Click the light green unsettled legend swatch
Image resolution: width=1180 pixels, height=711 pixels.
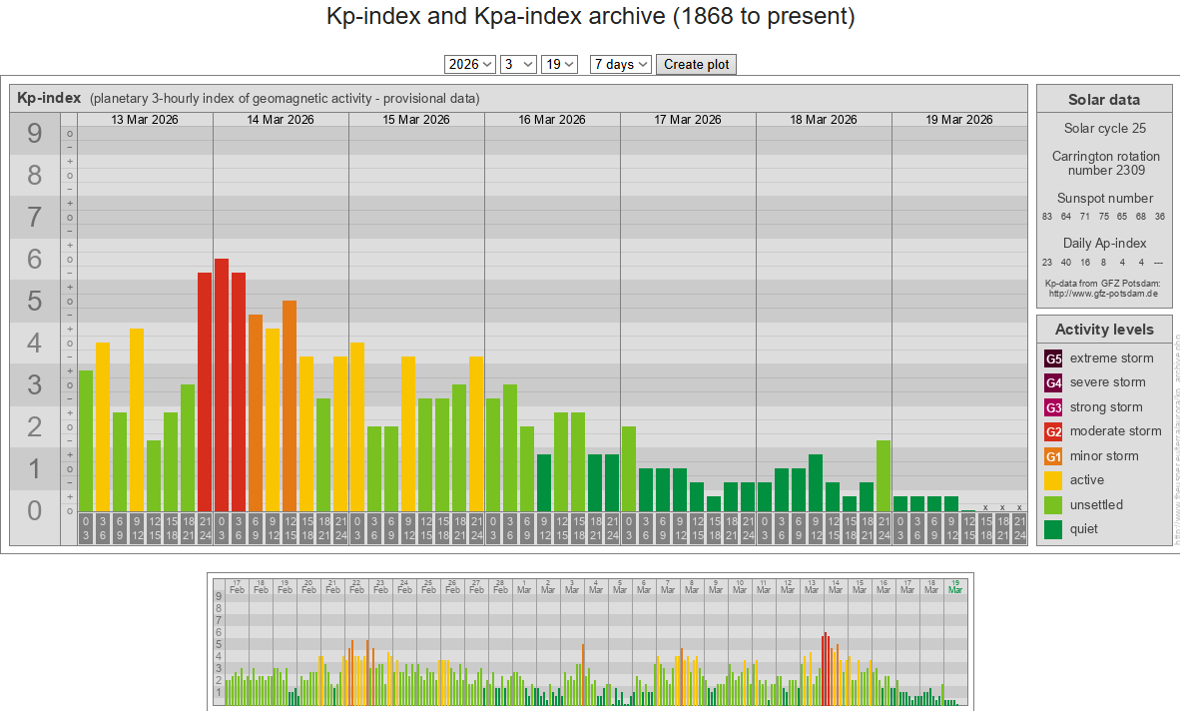(x=1053, y=505)
